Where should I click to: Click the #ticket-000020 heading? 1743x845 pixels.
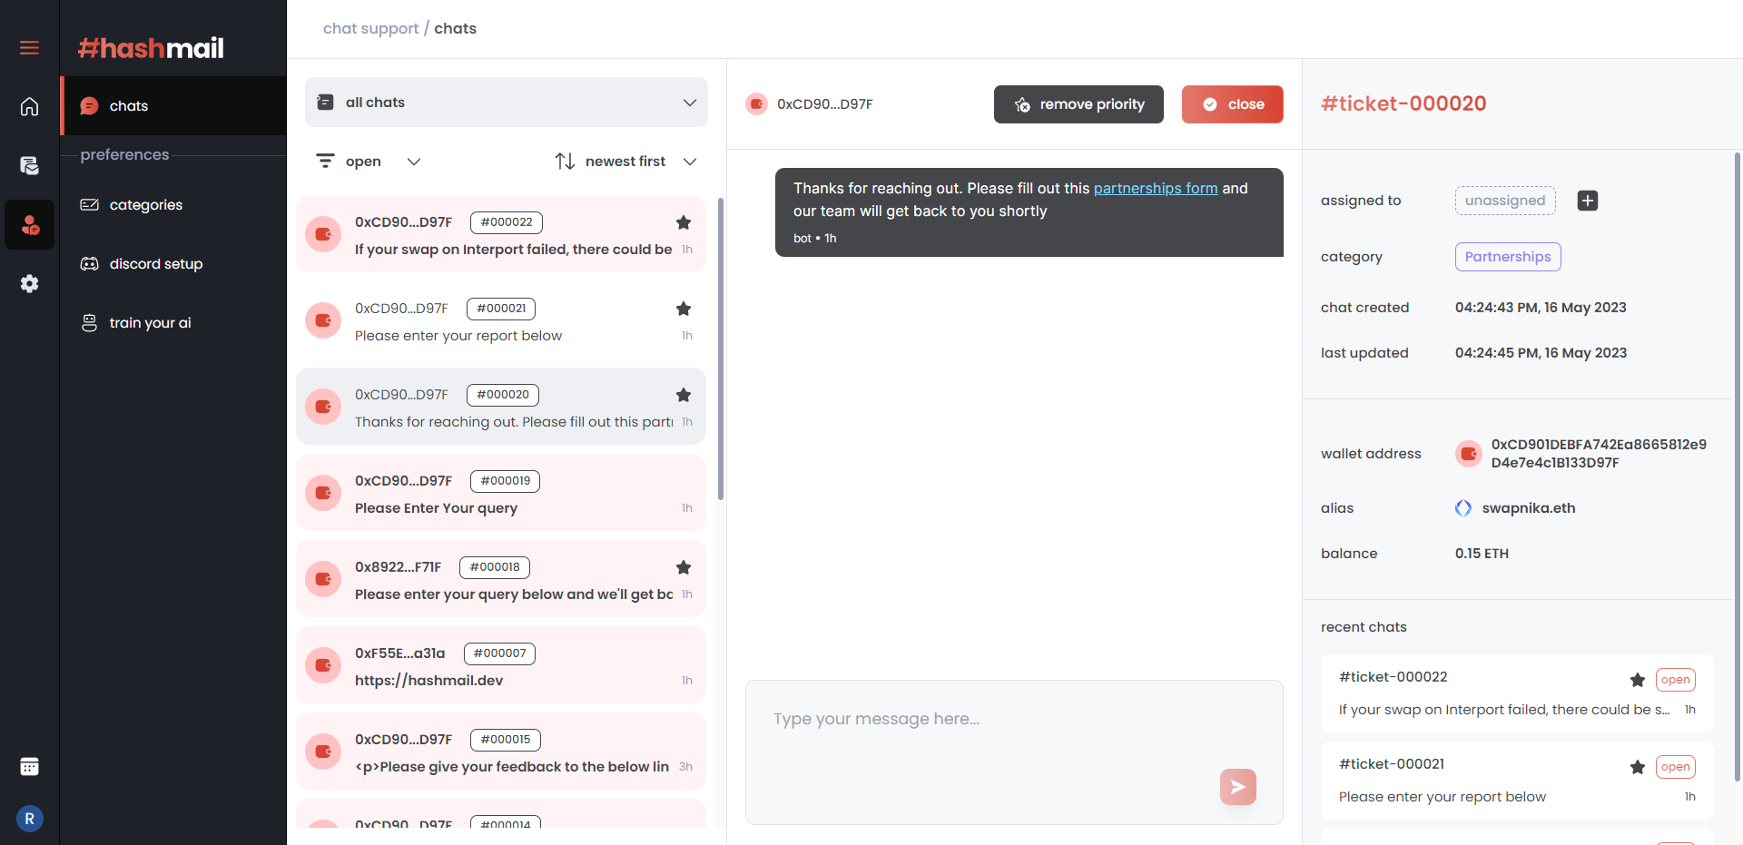pos(1403,103)
